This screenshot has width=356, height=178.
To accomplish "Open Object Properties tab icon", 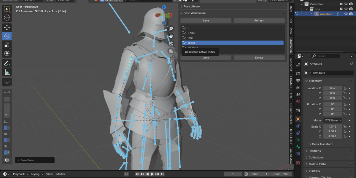I will 298,119.
